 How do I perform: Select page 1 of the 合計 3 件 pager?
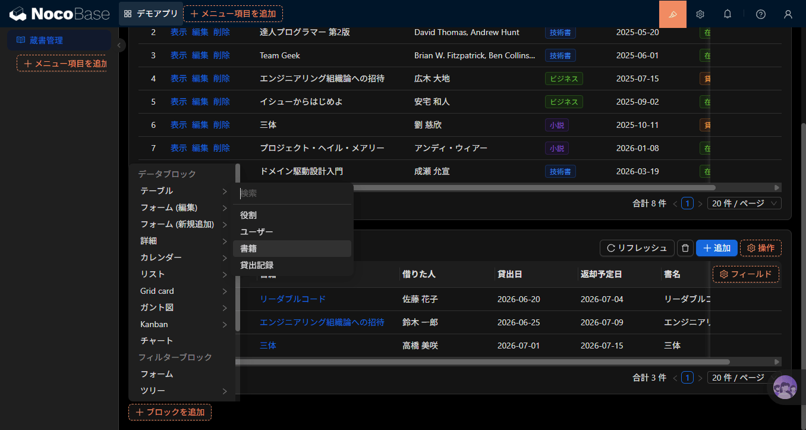(688, 378)
